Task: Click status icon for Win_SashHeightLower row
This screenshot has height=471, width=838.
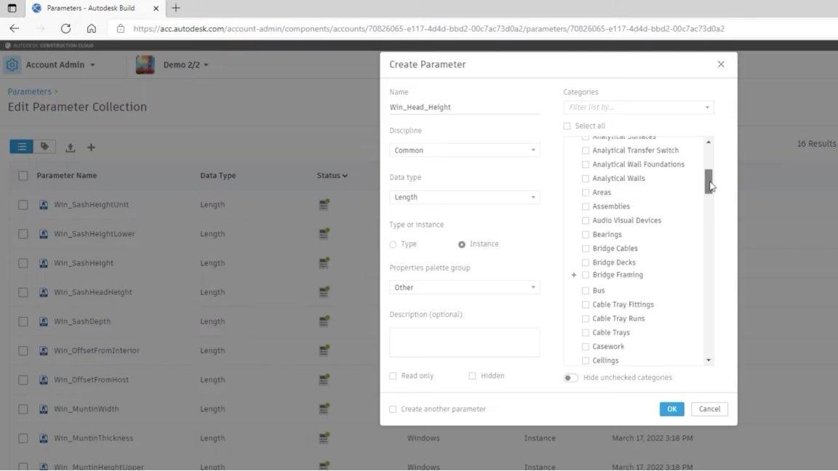Action: [324, 233]
